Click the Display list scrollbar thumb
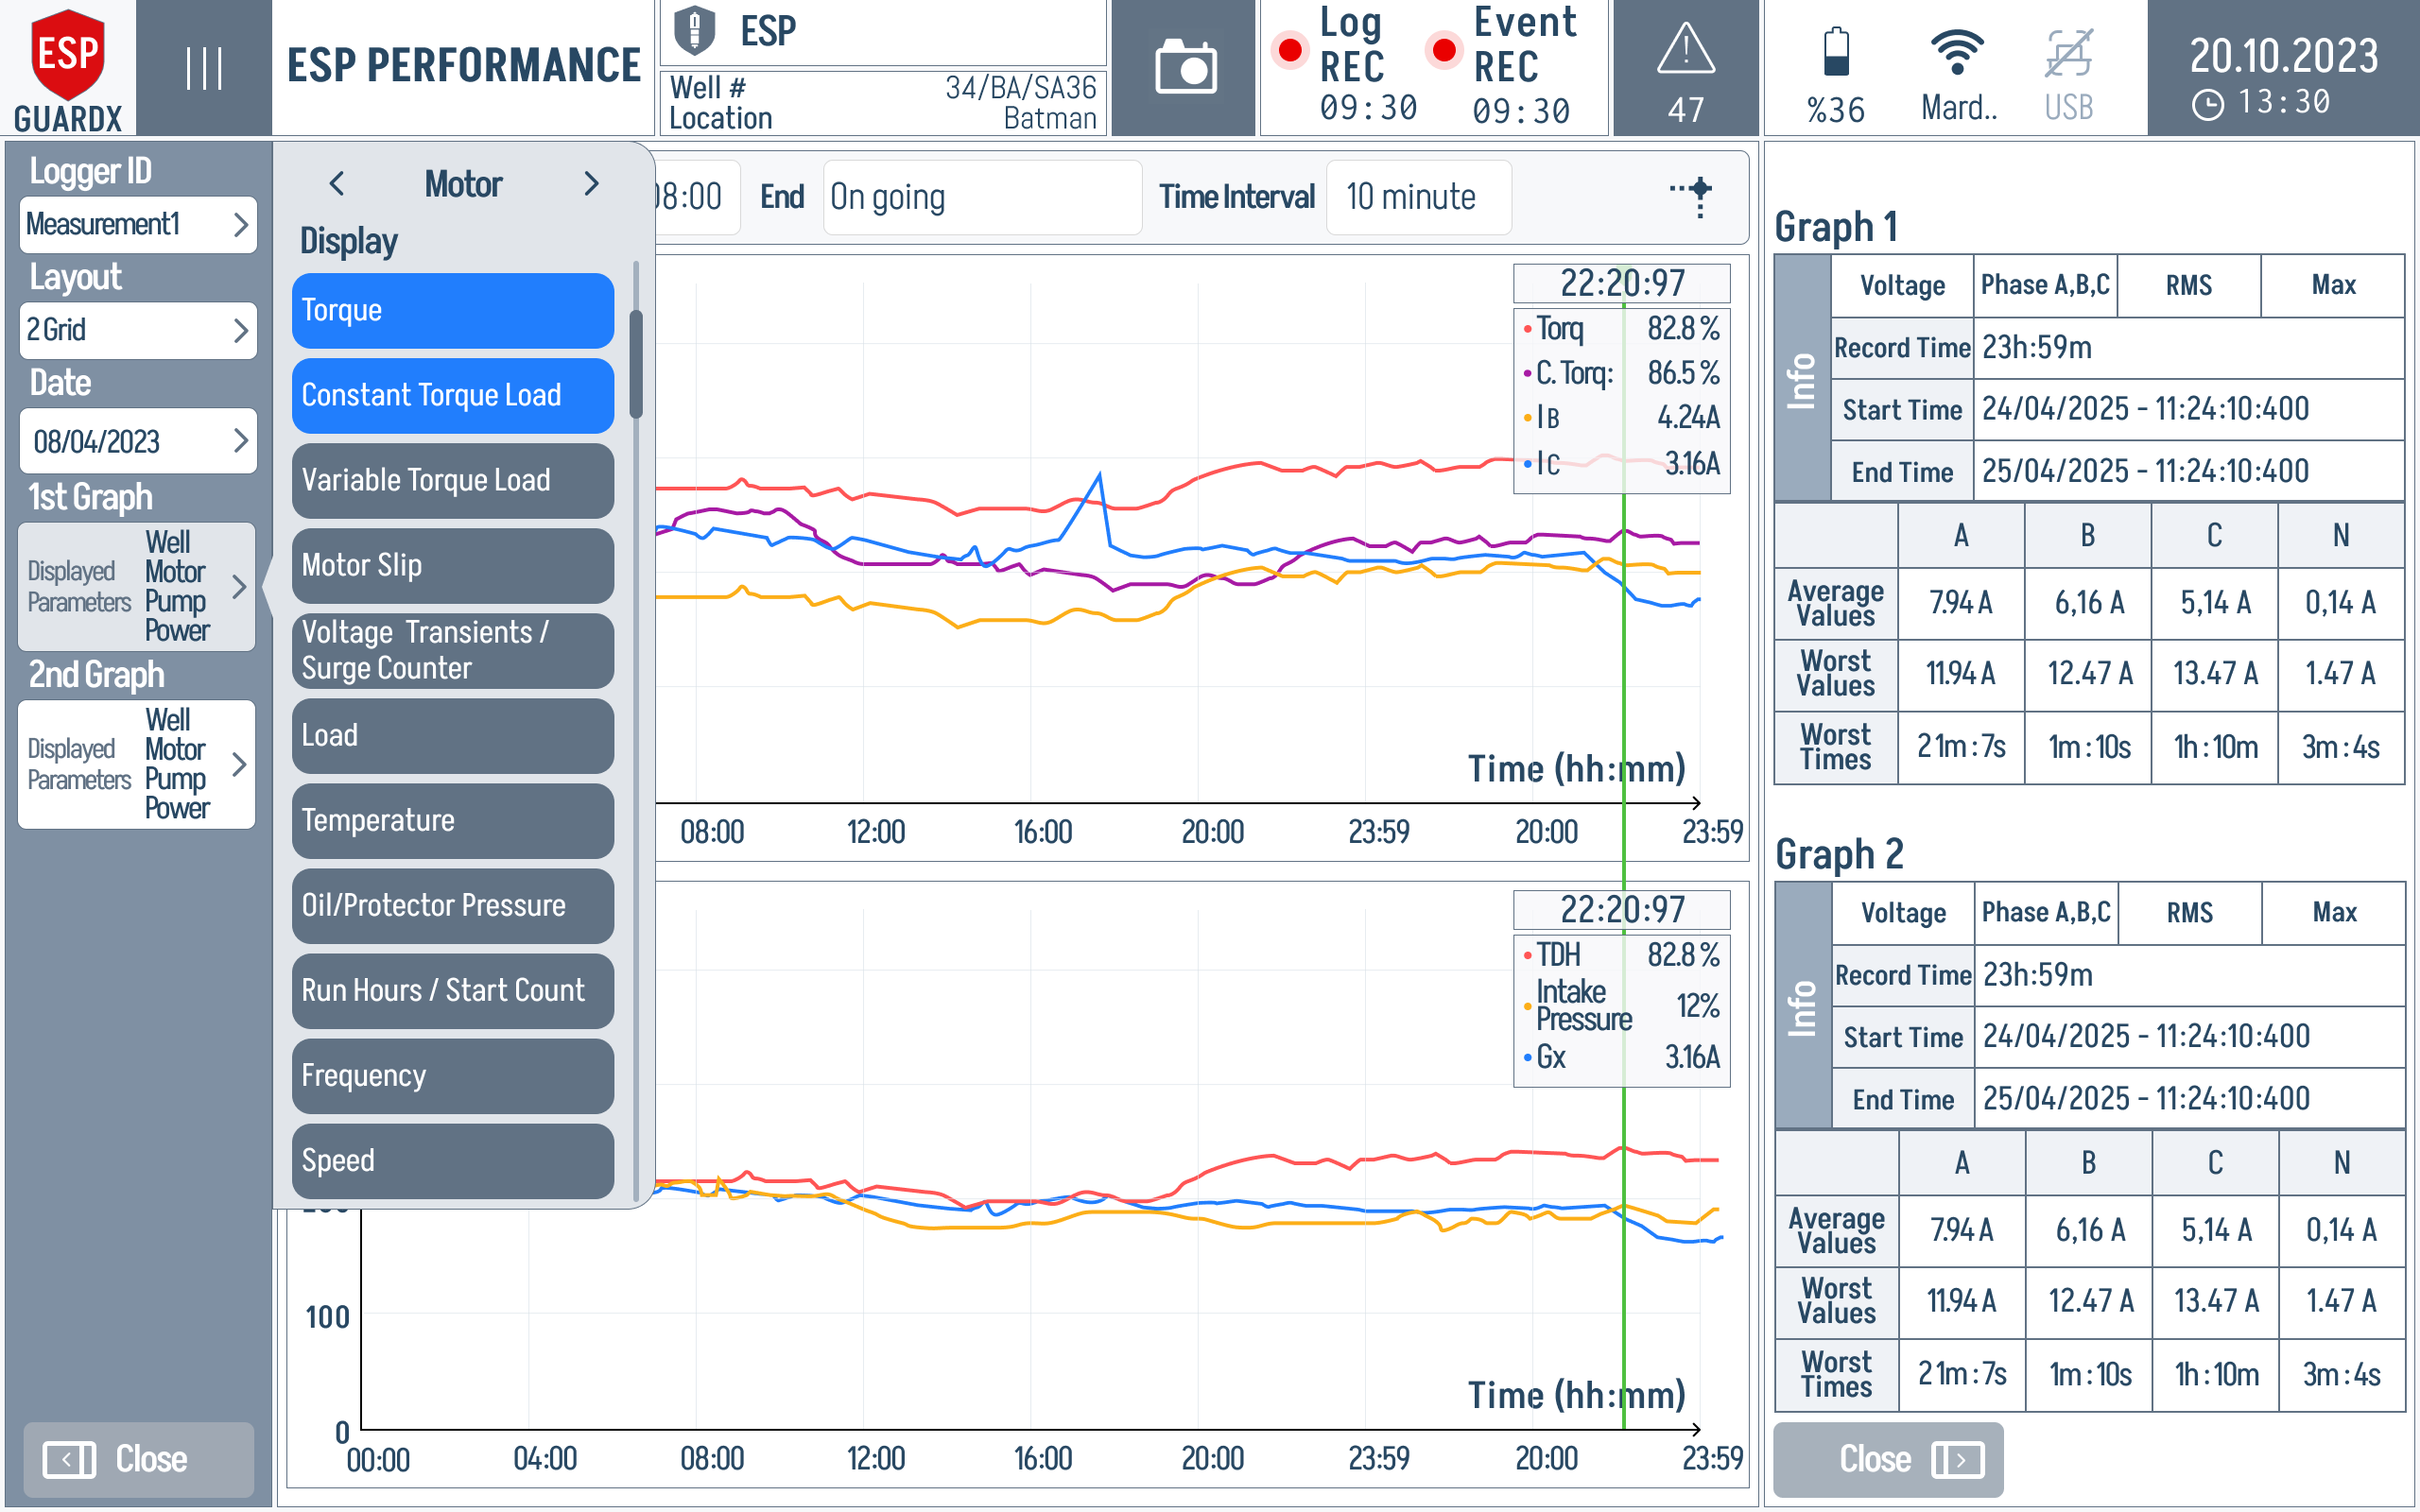This screenshot has height=1512, width=2420. 635,364
